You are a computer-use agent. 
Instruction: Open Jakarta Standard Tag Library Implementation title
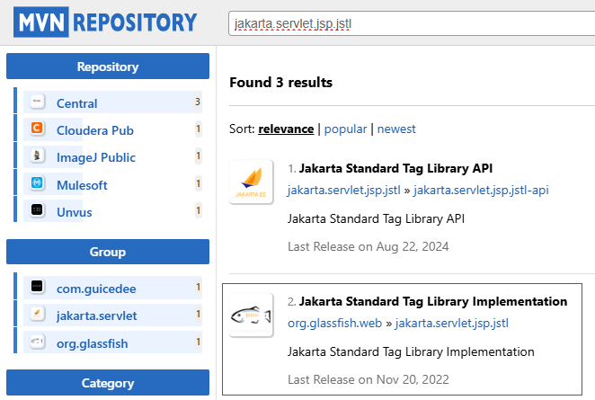[433, 301]
